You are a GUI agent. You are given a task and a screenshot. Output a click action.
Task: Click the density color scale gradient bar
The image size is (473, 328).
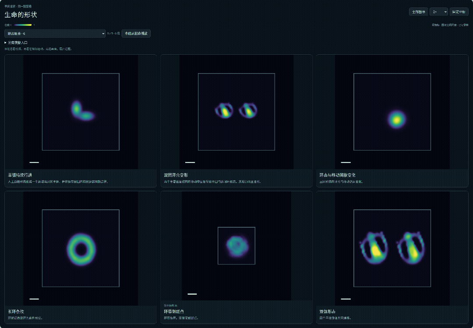(23, 25)
